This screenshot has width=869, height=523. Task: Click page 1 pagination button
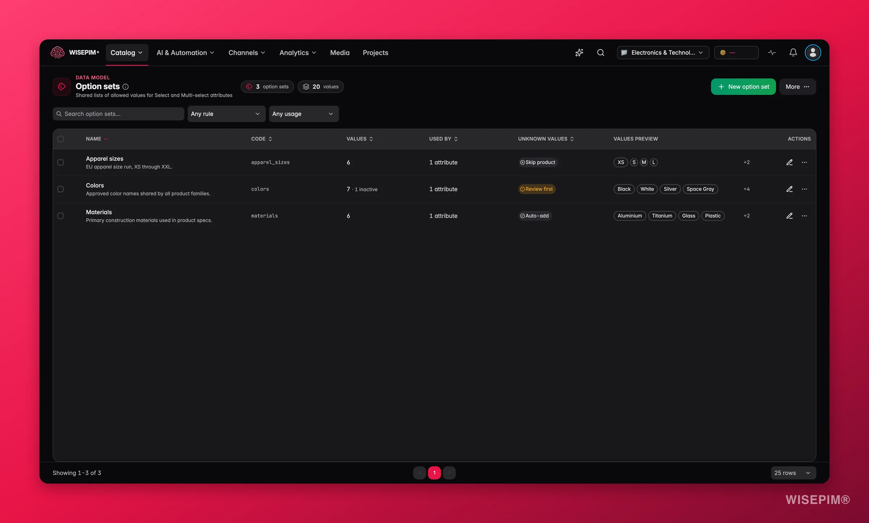[434, 473]
